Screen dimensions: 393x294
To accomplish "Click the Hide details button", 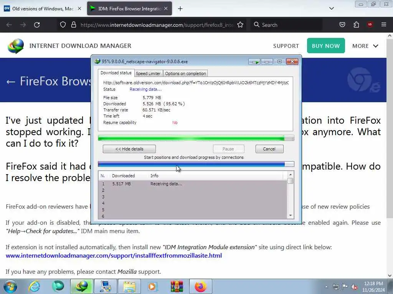I will point(129,149).
